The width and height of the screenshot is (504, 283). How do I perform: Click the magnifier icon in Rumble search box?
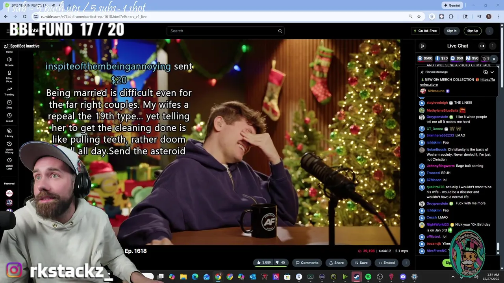280,31
